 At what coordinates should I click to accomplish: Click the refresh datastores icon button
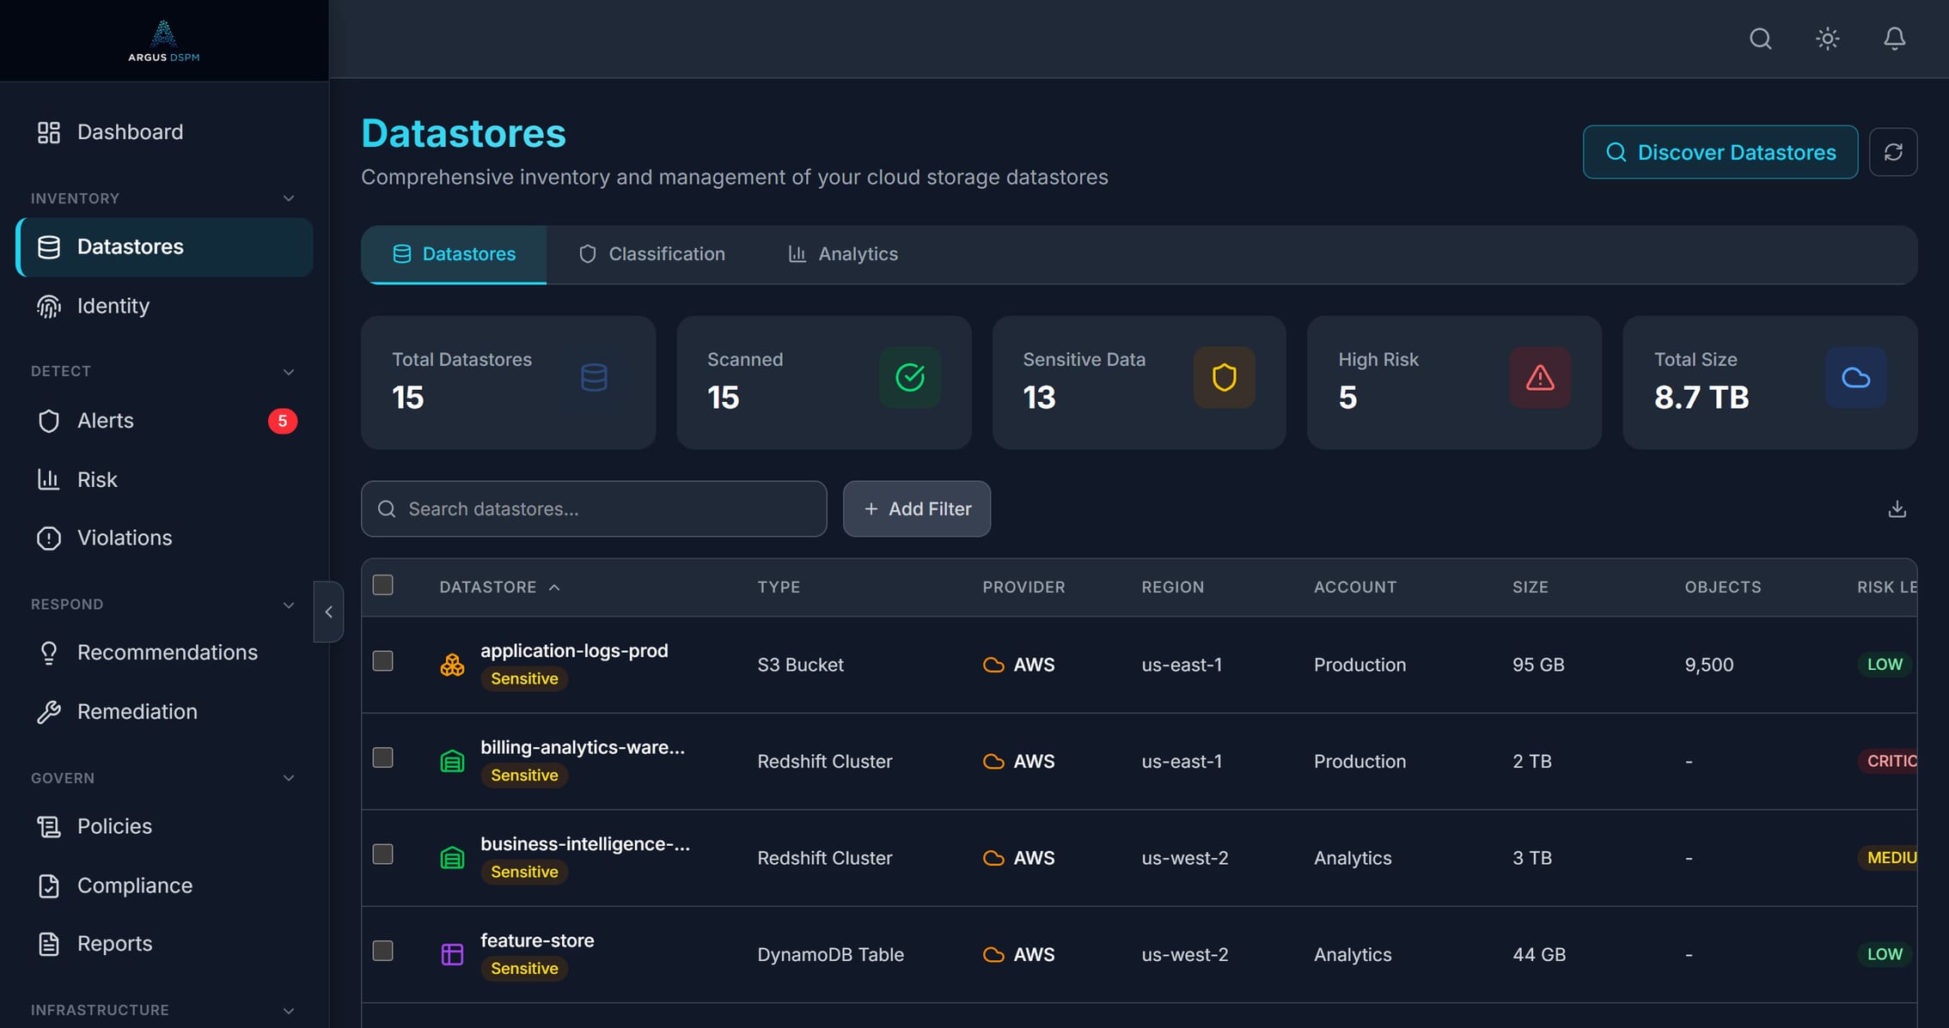(1892, 152)
